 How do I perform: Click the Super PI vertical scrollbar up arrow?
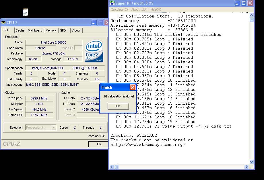point(252,15)
